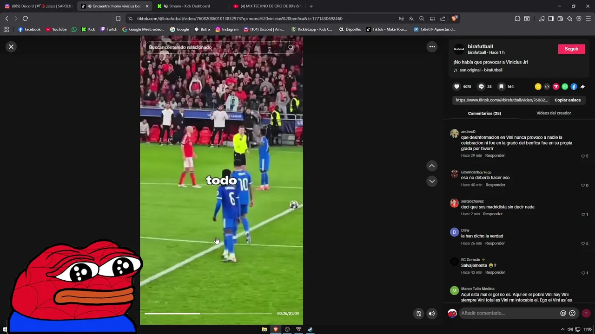Send to friends with the pink paper plane icon
The width and height of the screenshot is (595, 334).
555,87
